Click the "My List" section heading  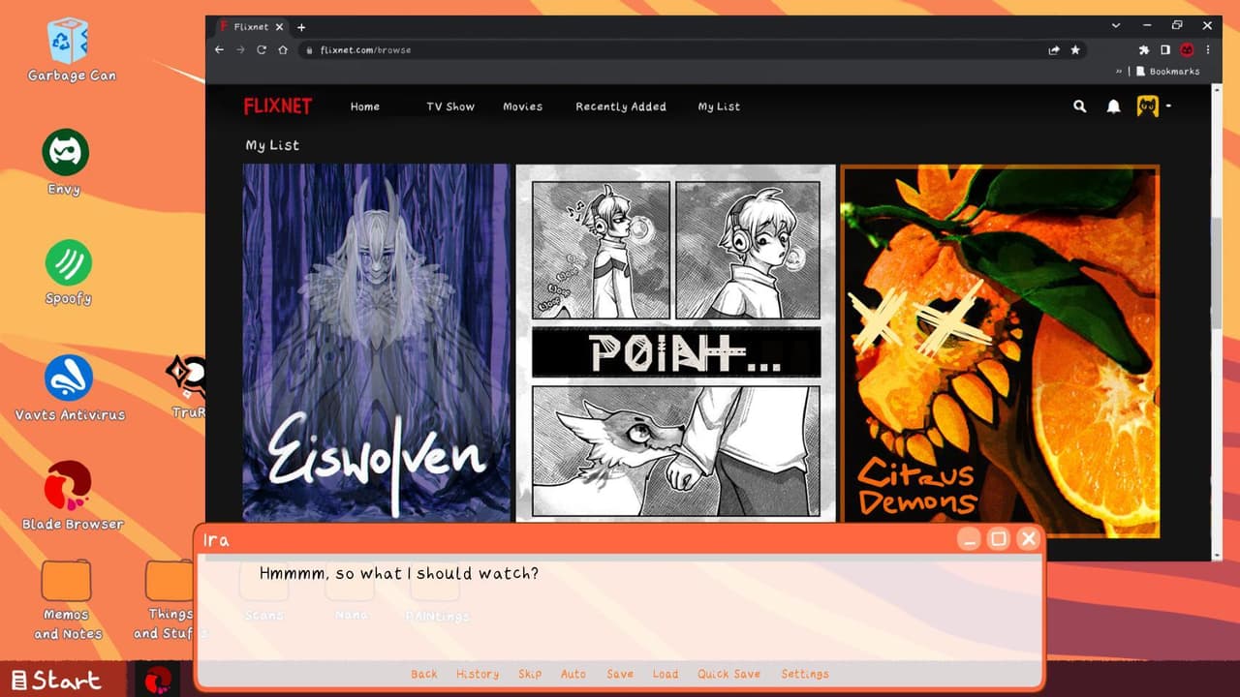coord(272,145)
